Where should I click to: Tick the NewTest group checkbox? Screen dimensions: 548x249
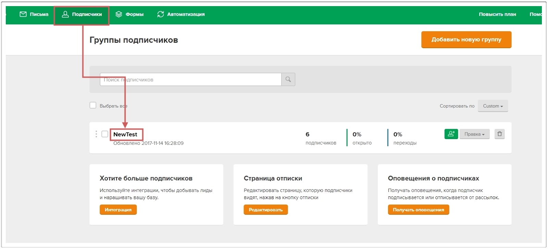click(105, 134)
